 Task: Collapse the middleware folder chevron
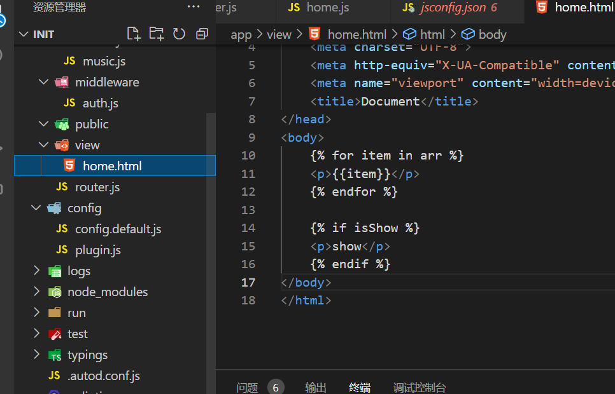[x=43, y=82]
